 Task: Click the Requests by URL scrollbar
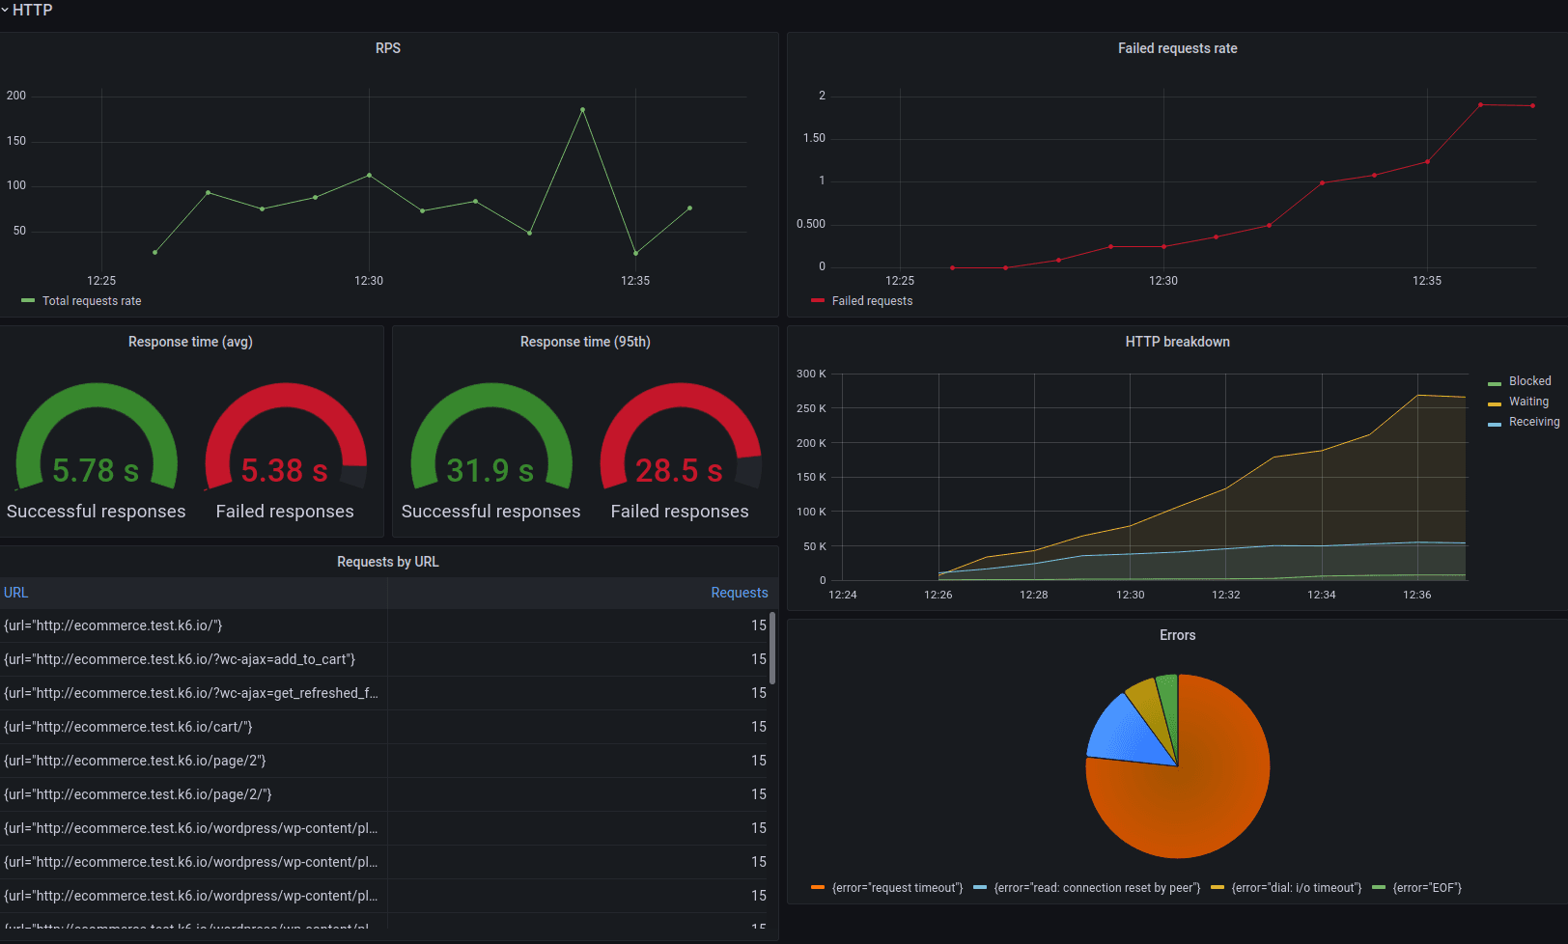coord(772,649)
